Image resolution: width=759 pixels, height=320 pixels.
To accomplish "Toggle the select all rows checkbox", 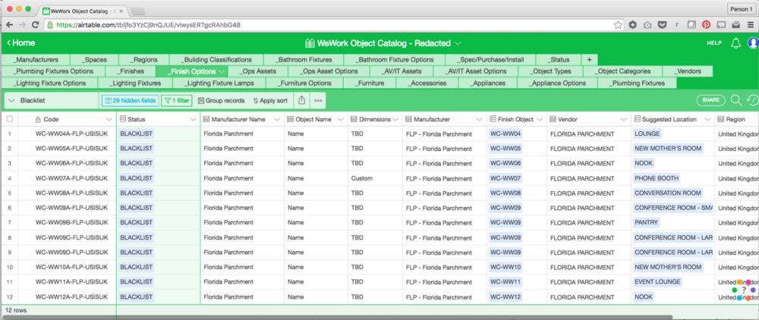I will pyautogui.click(x=10, y=119).
